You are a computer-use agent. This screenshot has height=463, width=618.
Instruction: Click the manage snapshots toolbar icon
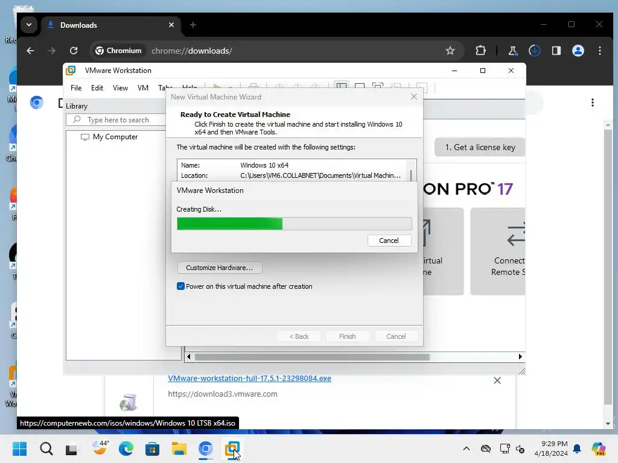[315, 87]
